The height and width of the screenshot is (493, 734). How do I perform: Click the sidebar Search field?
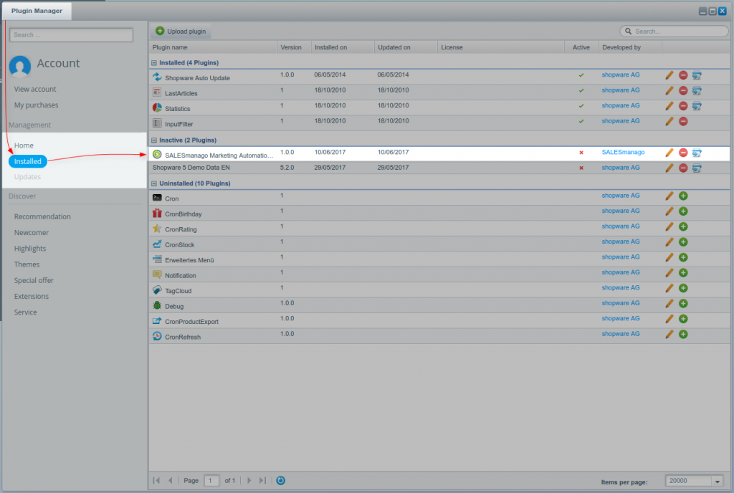[71, 34]
